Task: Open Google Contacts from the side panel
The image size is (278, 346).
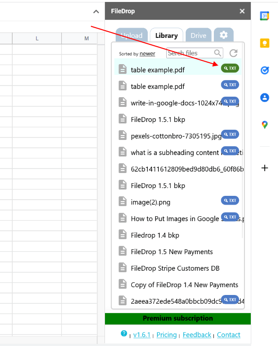Action: tap(264, 98)
